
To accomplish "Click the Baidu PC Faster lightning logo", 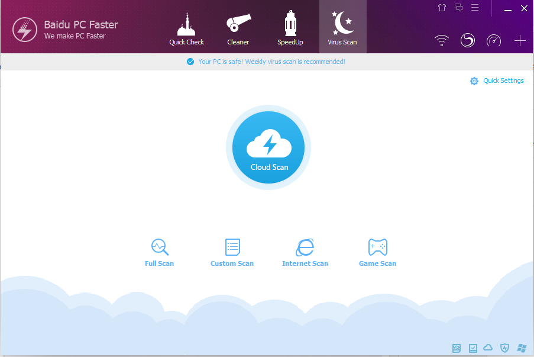I will coord(24,30).
